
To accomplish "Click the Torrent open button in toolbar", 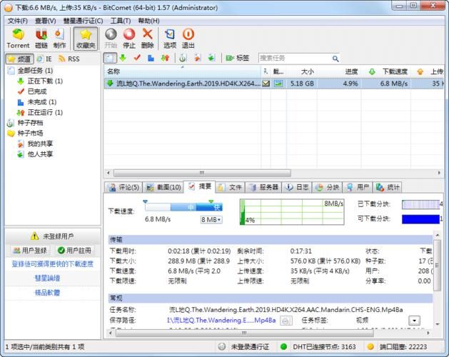I will [18, 39].
